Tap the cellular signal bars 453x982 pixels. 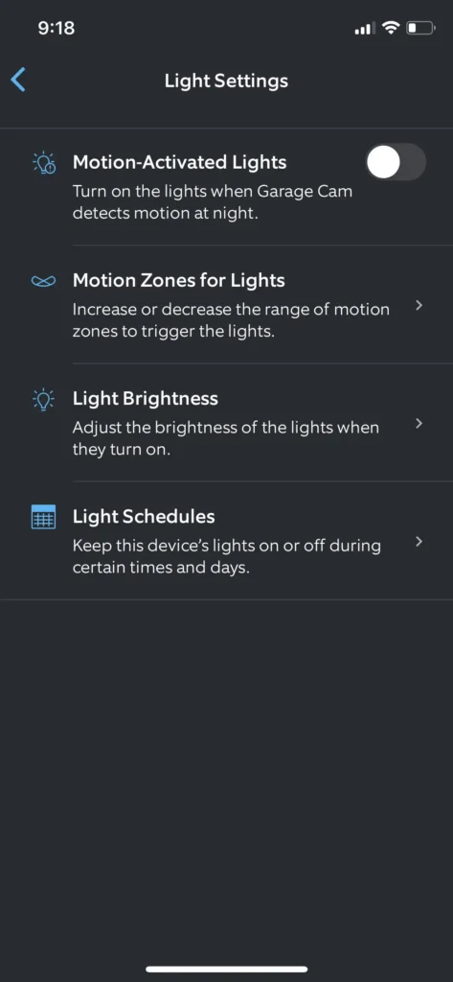click(365, 28)
